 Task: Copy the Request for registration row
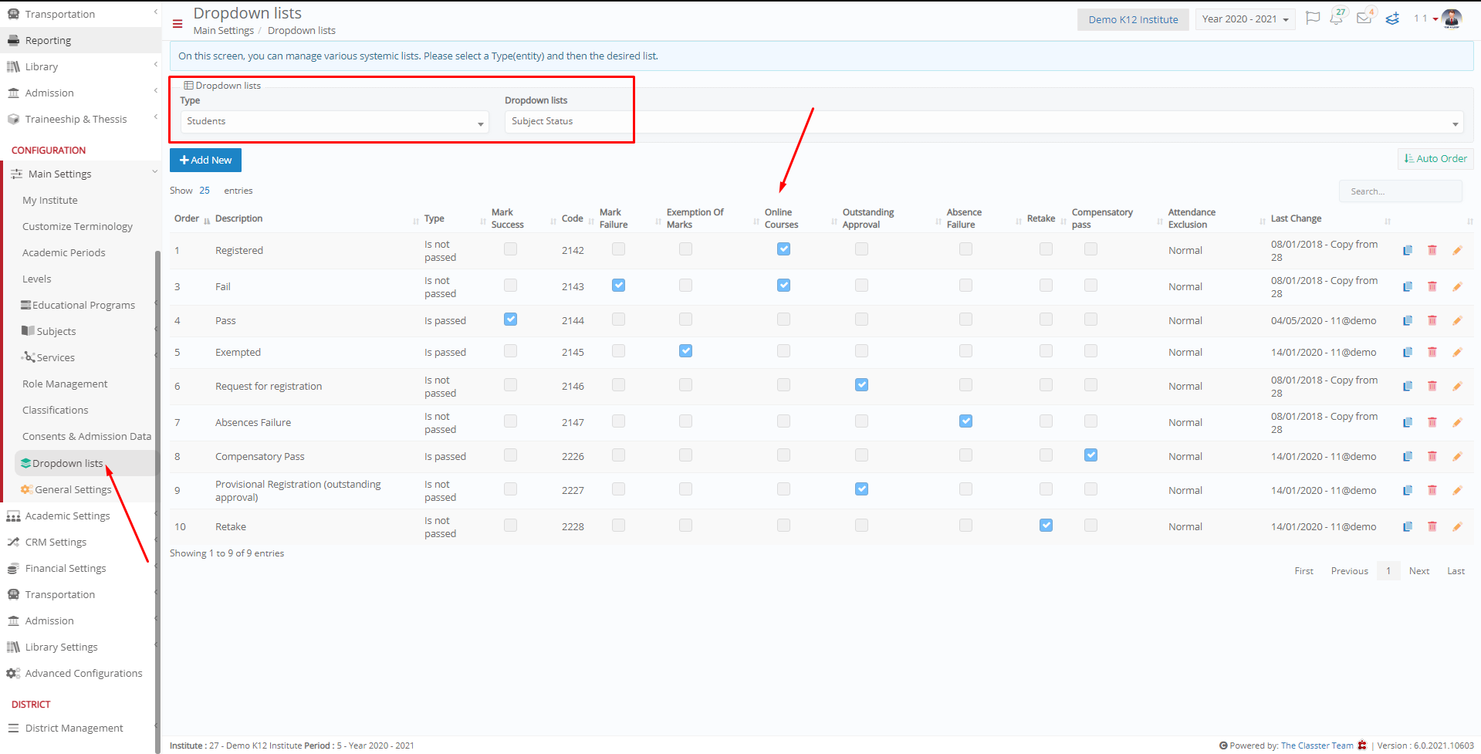pos(1408,386)
